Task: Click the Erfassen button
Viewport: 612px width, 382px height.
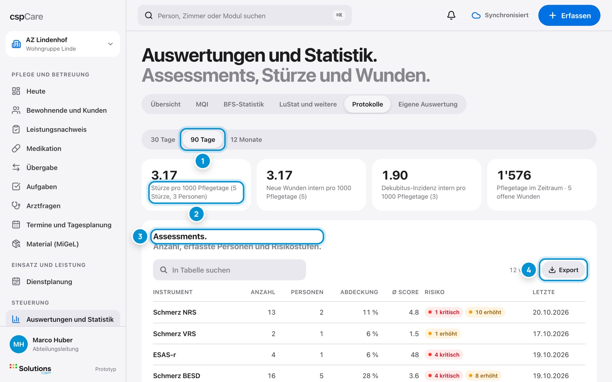Action: pos(569,15)
